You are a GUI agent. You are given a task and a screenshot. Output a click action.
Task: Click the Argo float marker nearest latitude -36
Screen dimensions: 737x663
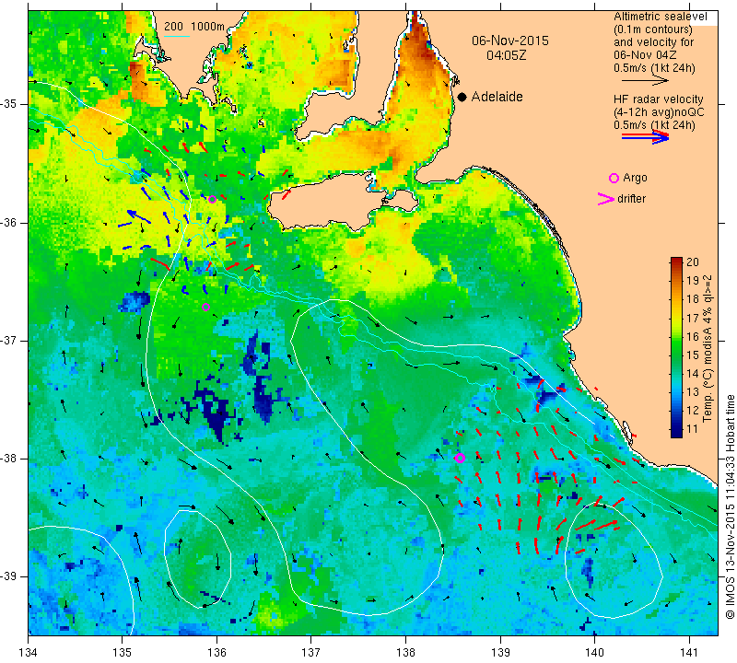[x=212, y=199]
